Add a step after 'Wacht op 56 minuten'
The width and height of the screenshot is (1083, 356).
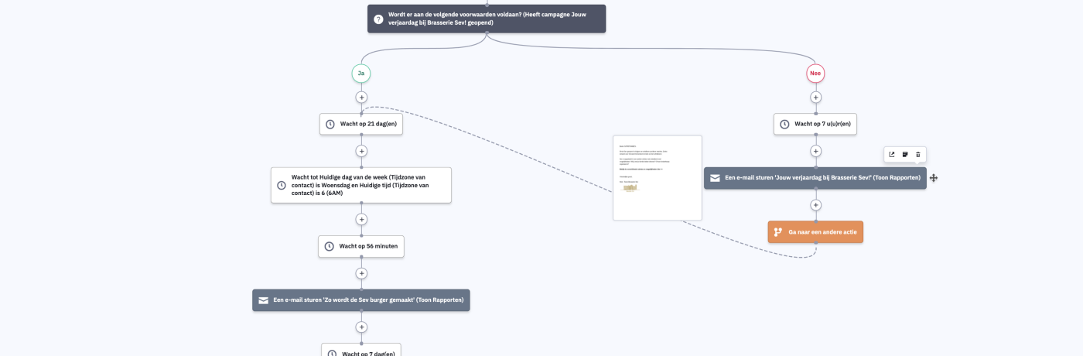point(361,273)
